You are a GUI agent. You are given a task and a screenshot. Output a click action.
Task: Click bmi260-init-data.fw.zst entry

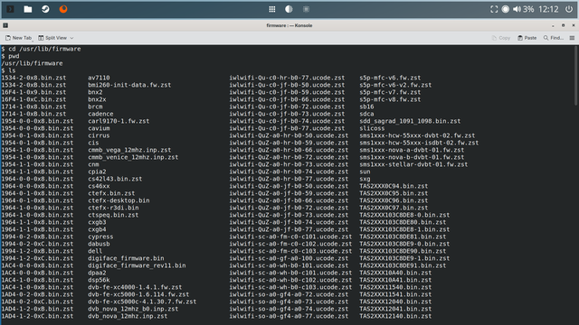pyautogui.click(x=129, y=85)
